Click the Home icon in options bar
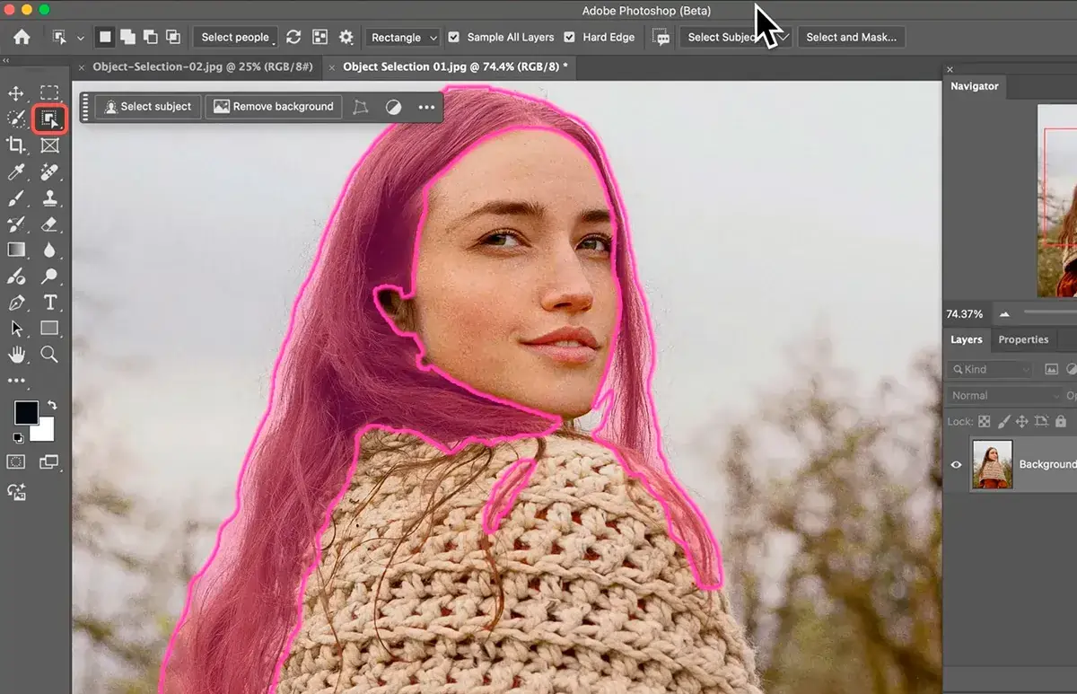 (x=21, y=37)
